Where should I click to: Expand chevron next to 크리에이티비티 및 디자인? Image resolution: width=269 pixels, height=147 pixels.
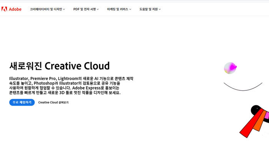(64, 10)
